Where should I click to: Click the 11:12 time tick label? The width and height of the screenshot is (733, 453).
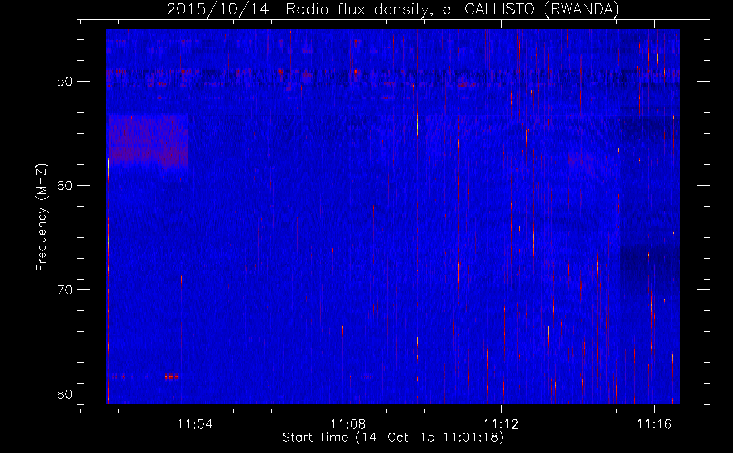coord(501,424)
